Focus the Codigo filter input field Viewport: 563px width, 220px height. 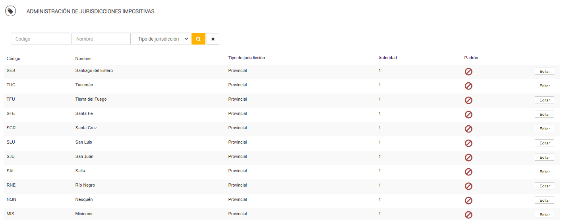click(40, 39)
